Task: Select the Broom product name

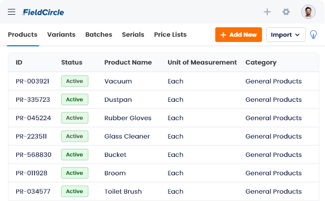Action: 115,173
